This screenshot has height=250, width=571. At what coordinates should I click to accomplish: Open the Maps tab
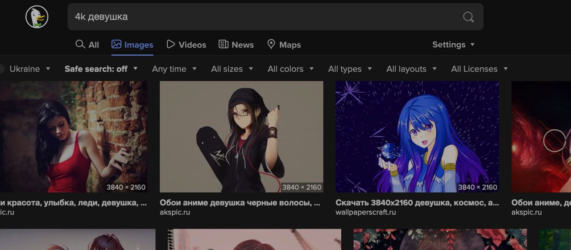(284, 45)
